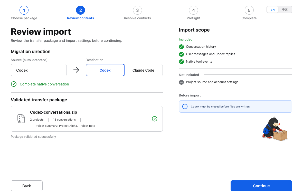Click 'Project summary: Project Alpha, Project Beta'
Image resolution: width=303 pixels, height=195 pixels.
pos(65,126)
